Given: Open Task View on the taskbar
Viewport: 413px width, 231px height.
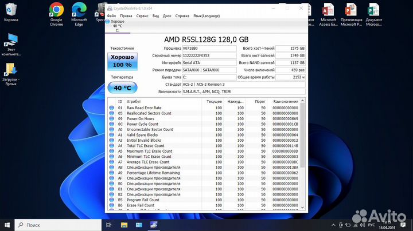Looking at the screenshot, I should pos(108,225).
